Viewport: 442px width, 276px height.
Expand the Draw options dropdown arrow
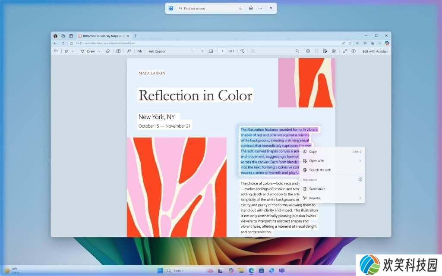(99, 52)
